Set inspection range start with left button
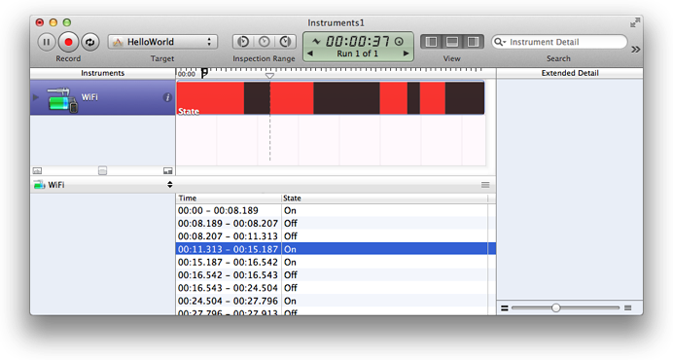This screenshot has width=673, height=360. [243, 42]
